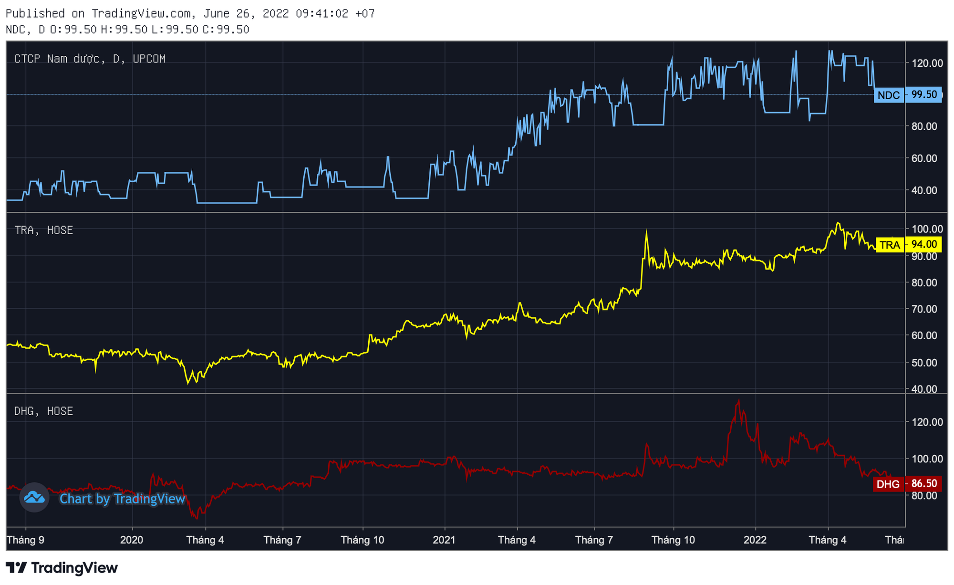Click the '2021' time axis label

point(444,540)
